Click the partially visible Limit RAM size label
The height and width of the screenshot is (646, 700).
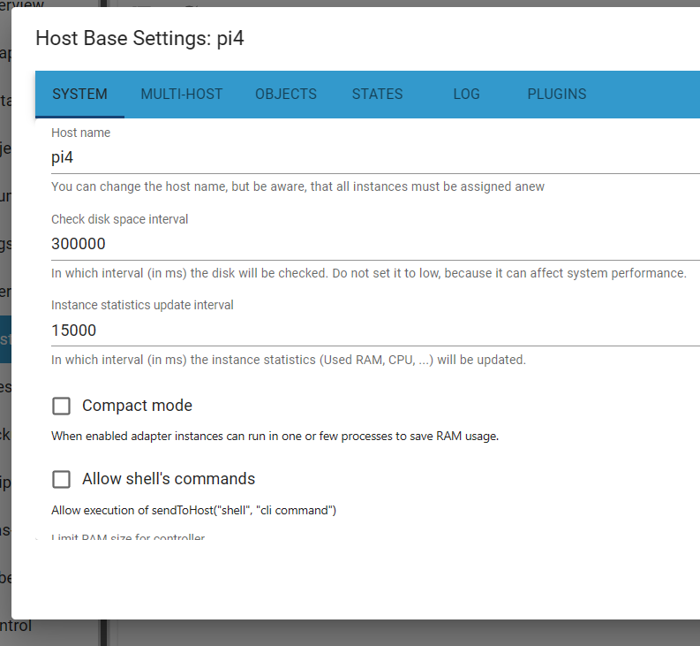click(128, 537)
